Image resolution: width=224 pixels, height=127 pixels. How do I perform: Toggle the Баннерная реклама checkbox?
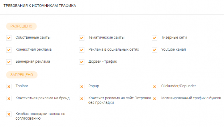(9, 62)
